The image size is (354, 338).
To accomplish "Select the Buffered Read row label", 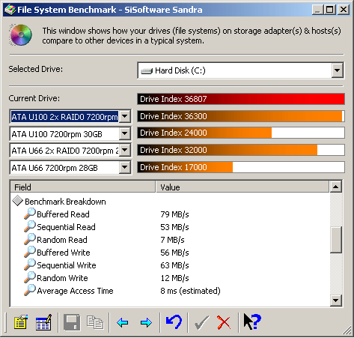I will [63, 214].
